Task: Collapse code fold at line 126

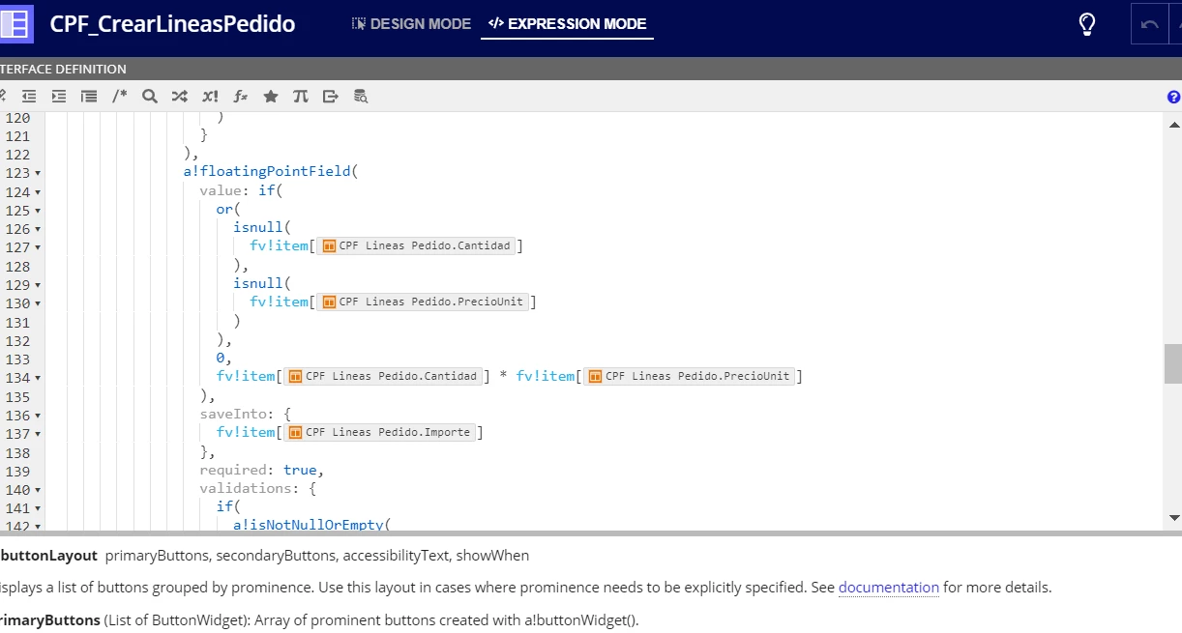Action: point(37,229)
